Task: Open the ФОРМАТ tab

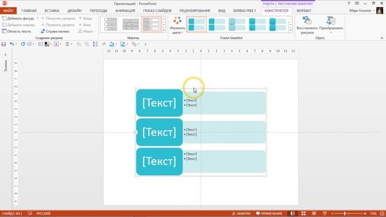Action: (x=304, y=11)
